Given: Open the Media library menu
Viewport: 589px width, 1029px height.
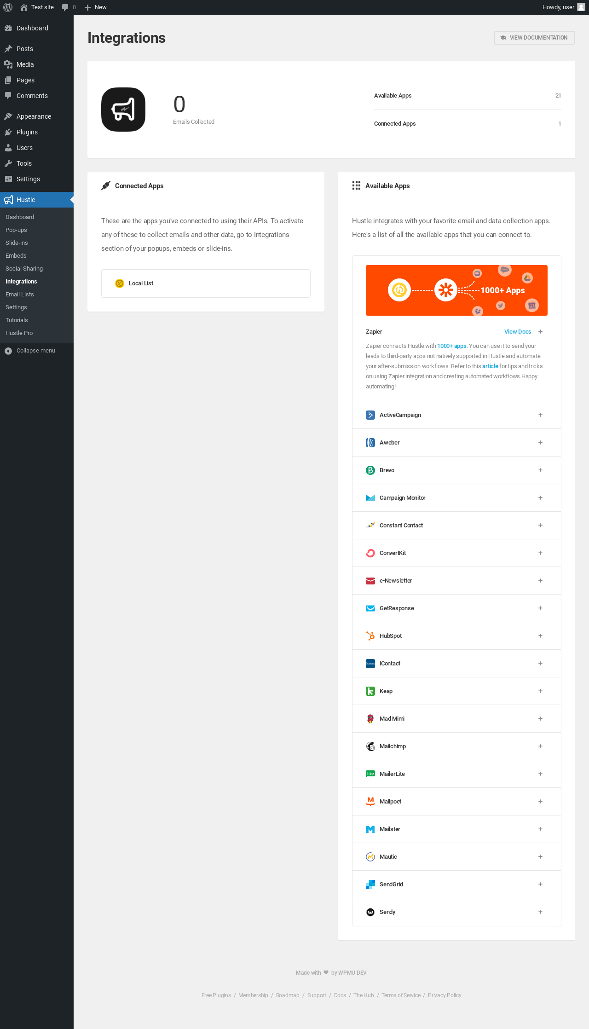Looking at the screenshot, I should click(37, 64).
